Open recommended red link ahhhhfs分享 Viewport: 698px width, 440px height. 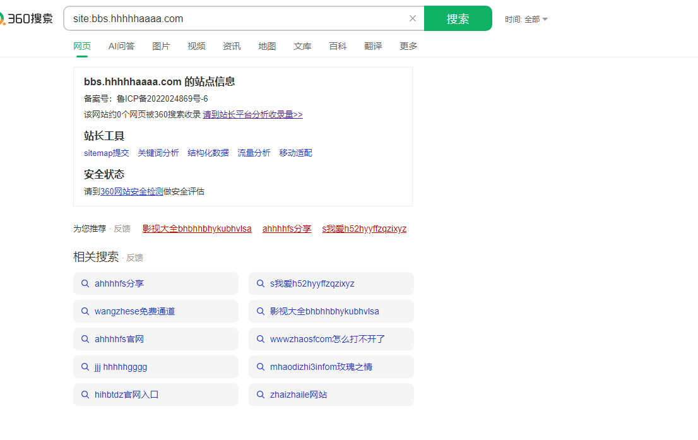click(x=287, y=229)
